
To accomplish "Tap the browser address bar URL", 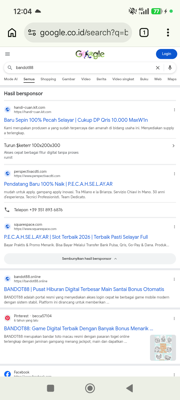I will [x=84, y=32].
